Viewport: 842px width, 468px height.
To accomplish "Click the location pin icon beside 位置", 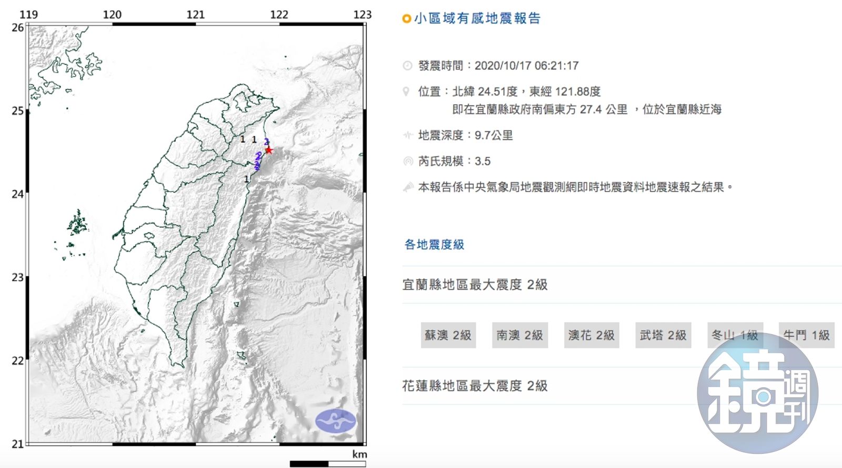I will point(406,92).
